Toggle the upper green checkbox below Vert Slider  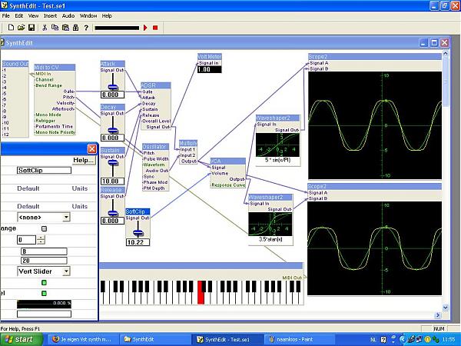[x=44, y=283]
